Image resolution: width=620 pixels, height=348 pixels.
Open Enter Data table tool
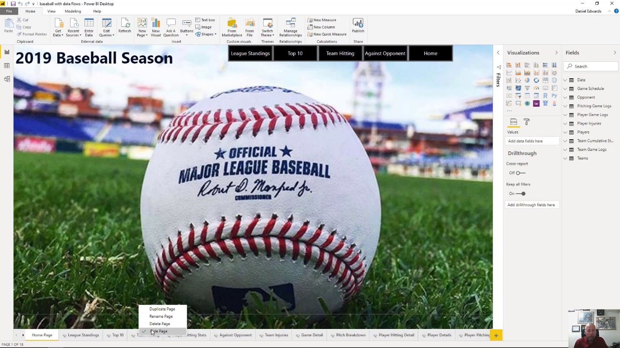tap(89, 28)
